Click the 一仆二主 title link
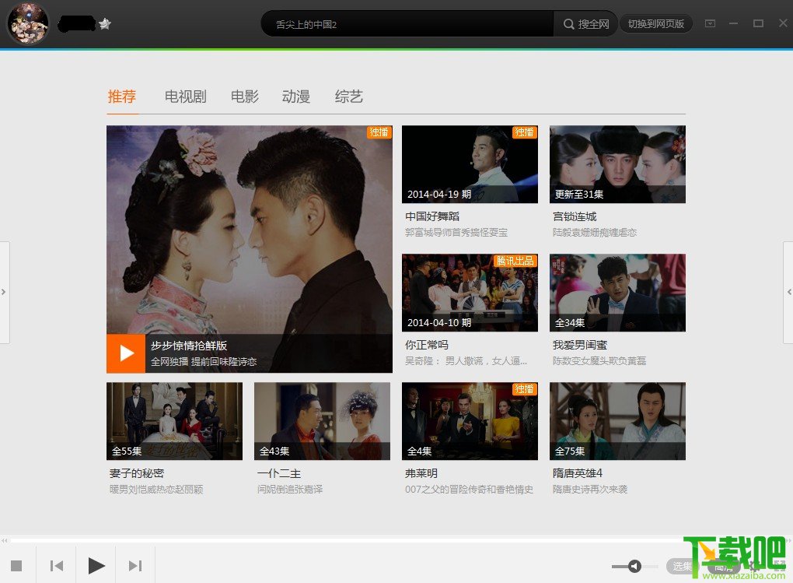 [x=278, y=473]
